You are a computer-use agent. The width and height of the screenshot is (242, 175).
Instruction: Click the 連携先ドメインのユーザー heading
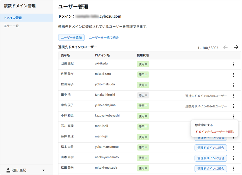click(77, 47)
